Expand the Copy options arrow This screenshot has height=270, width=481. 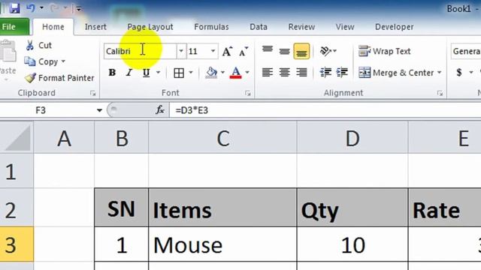point(63,61)
